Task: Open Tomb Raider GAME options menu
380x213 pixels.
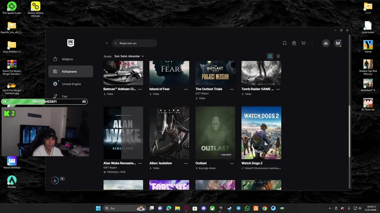Action: (x=278, y=89)
